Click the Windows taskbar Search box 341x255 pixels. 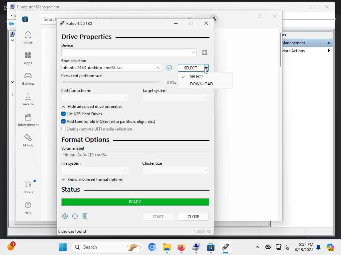coord(108,247)
